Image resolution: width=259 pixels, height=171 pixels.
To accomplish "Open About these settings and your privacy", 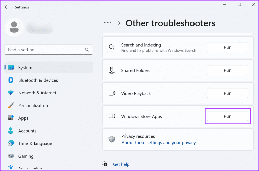I will pyautogui.click(x=159, y=143).
